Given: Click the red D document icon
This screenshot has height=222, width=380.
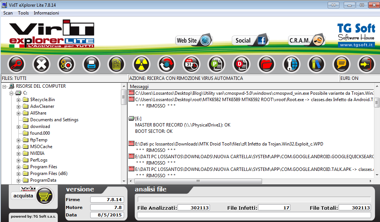Looking at the screenshot, I should [x=242, y=65].
